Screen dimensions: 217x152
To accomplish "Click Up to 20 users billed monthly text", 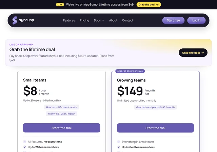I will (42, 100).
